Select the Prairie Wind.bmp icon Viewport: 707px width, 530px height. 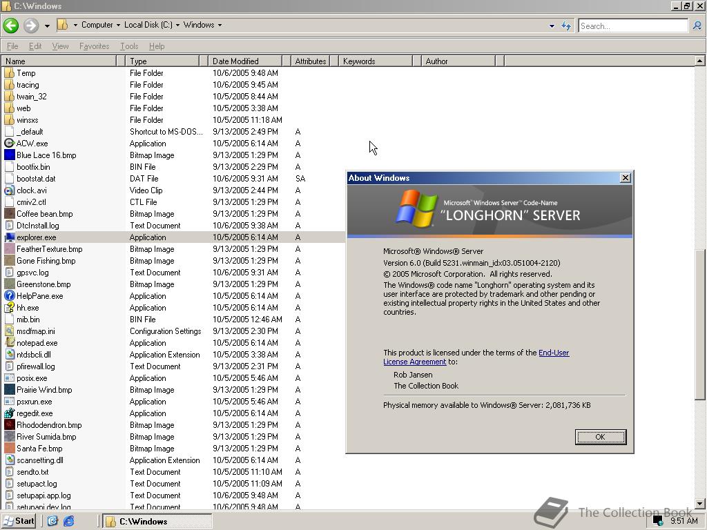coord(10,389)
